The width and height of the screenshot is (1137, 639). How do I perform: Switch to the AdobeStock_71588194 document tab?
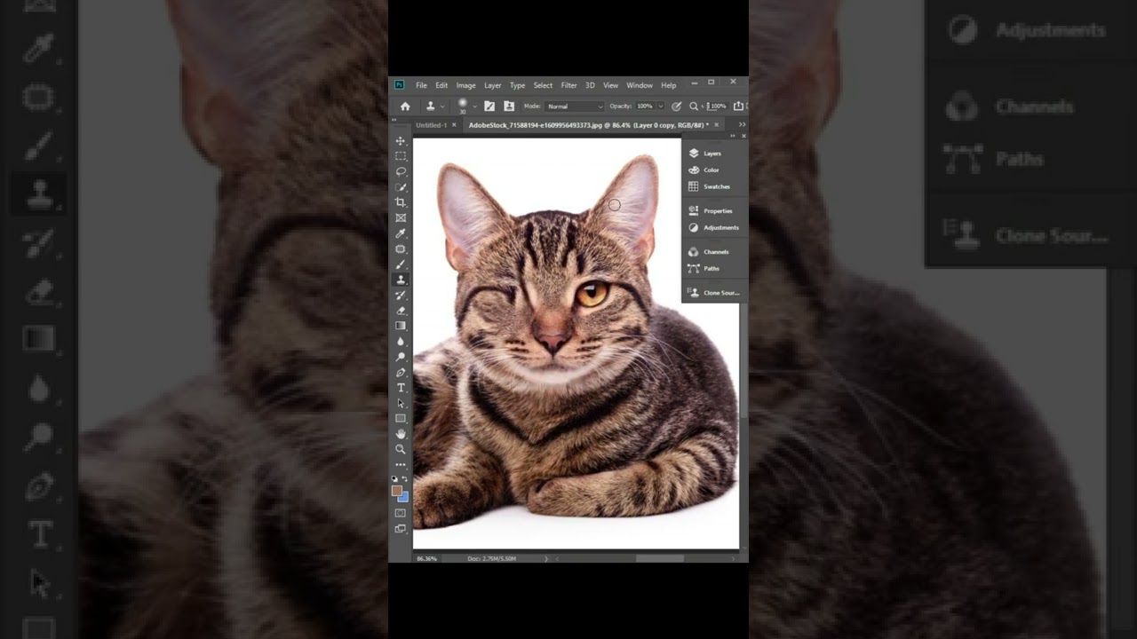(x=587, y=125)
